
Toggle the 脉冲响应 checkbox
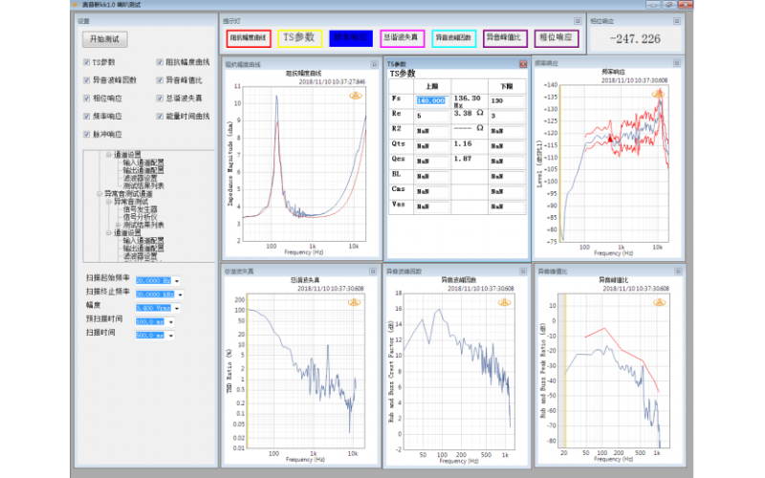tap(87, 134)
